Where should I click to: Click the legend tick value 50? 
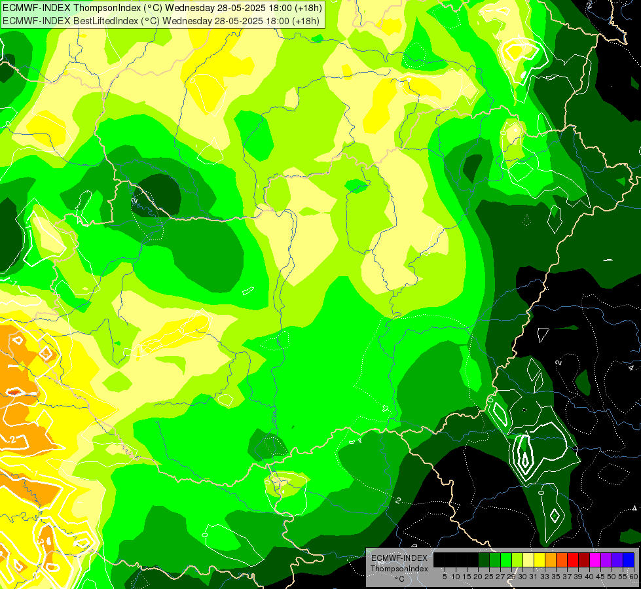tap(612, 577)
